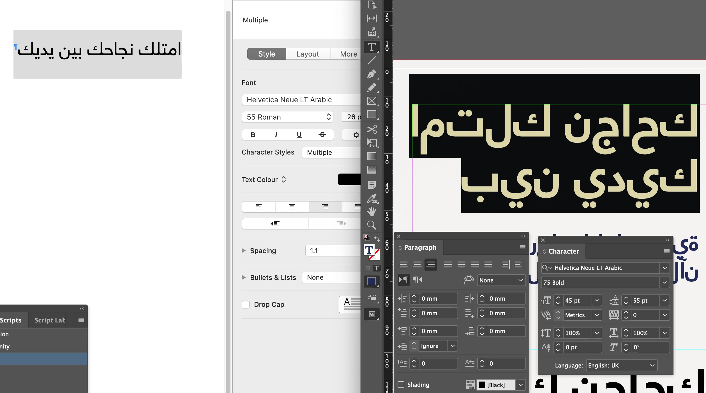Click the Line tool

(x=372, y=60)
